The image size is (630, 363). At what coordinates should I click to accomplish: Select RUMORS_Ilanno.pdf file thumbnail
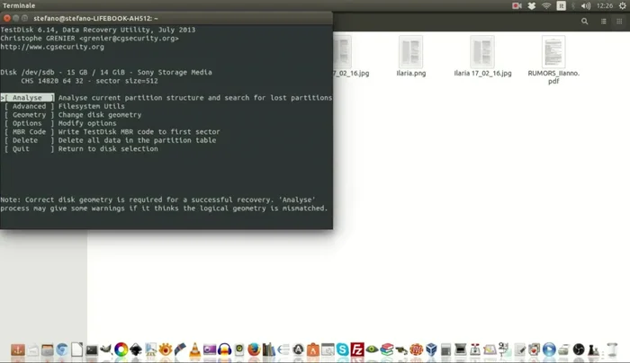coord(553,52)
